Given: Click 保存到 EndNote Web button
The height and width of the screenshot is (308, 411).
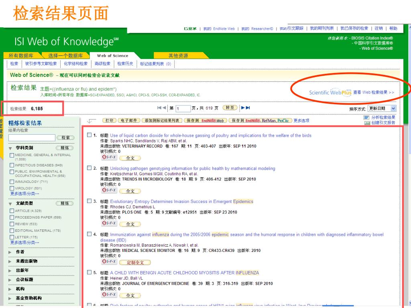Looking at the screenshot, I should (x=205, y=120).
